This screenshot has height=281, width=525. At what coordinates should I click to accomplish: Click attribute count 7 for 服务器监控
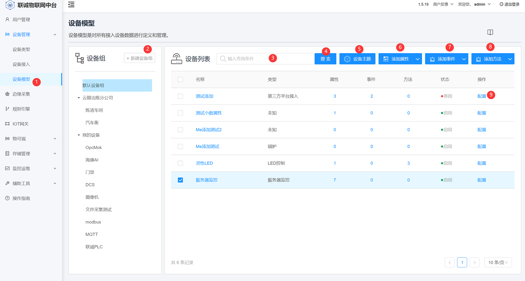point(335,180)
